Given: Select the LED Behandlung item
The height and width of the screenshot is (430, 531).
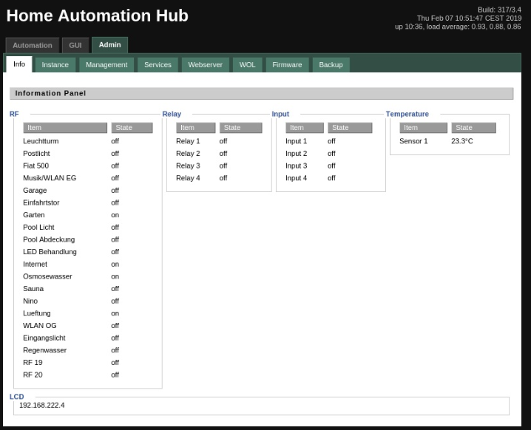Looking at the screenshot, I should (x=50, y=252).
